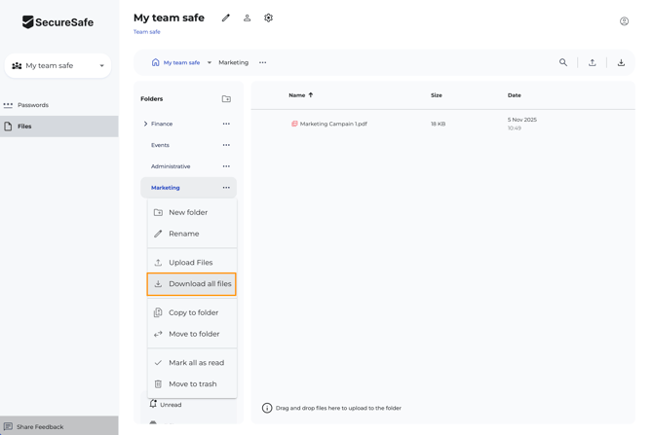Click the Share Feedback button
Screen dimensions: 653x435
coord(39,426)
